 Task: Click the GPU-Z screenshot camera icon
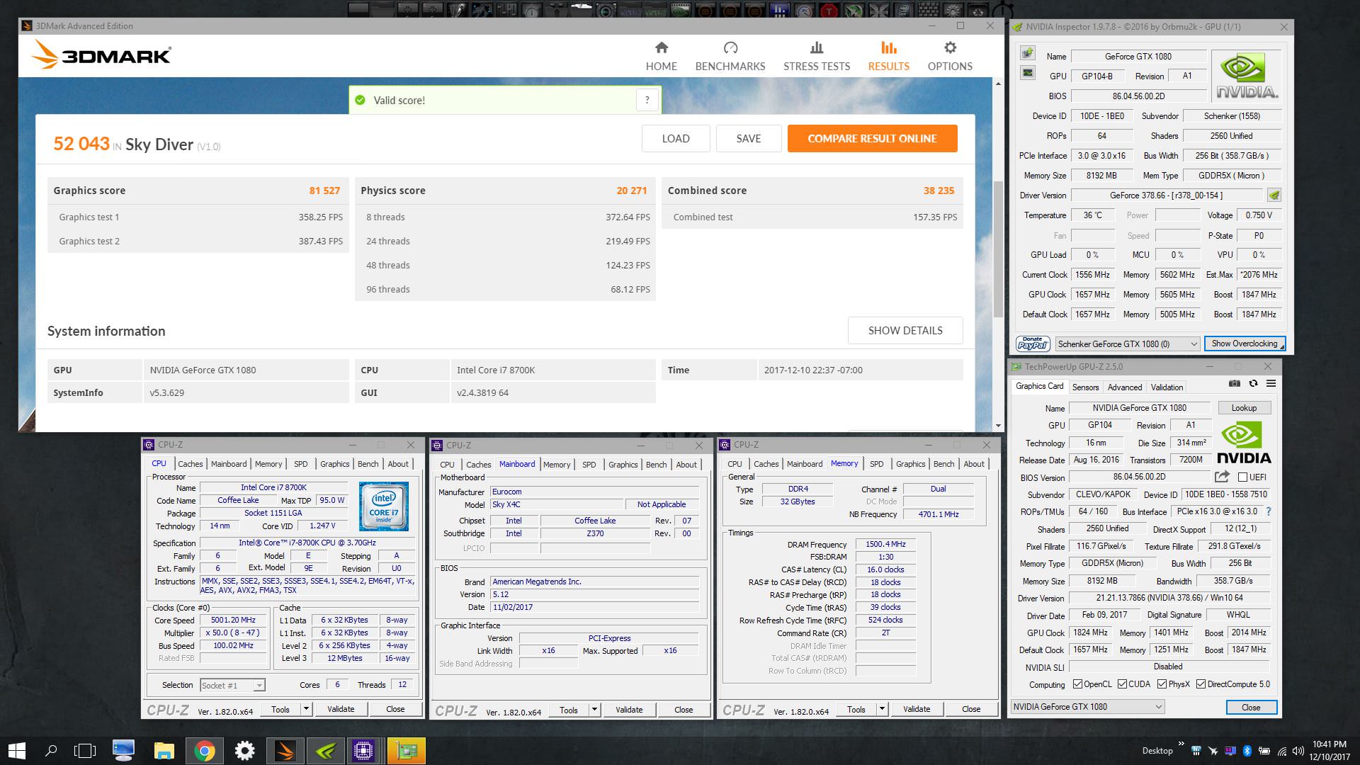pos(1235,383)
